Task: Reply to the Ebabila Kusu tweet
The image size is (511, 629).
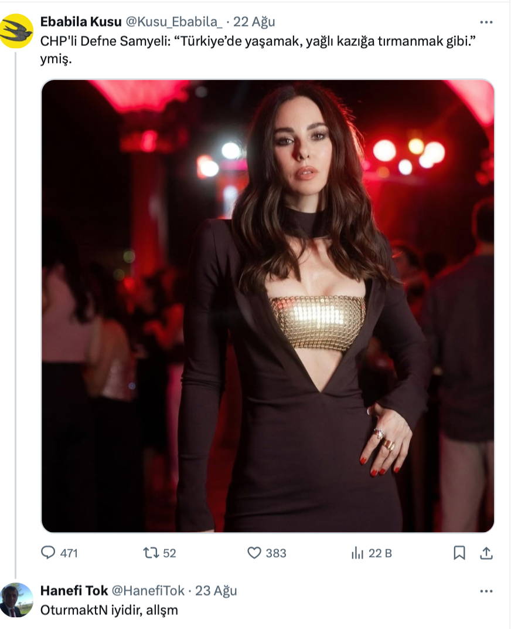Action: (x=48, y=553)
